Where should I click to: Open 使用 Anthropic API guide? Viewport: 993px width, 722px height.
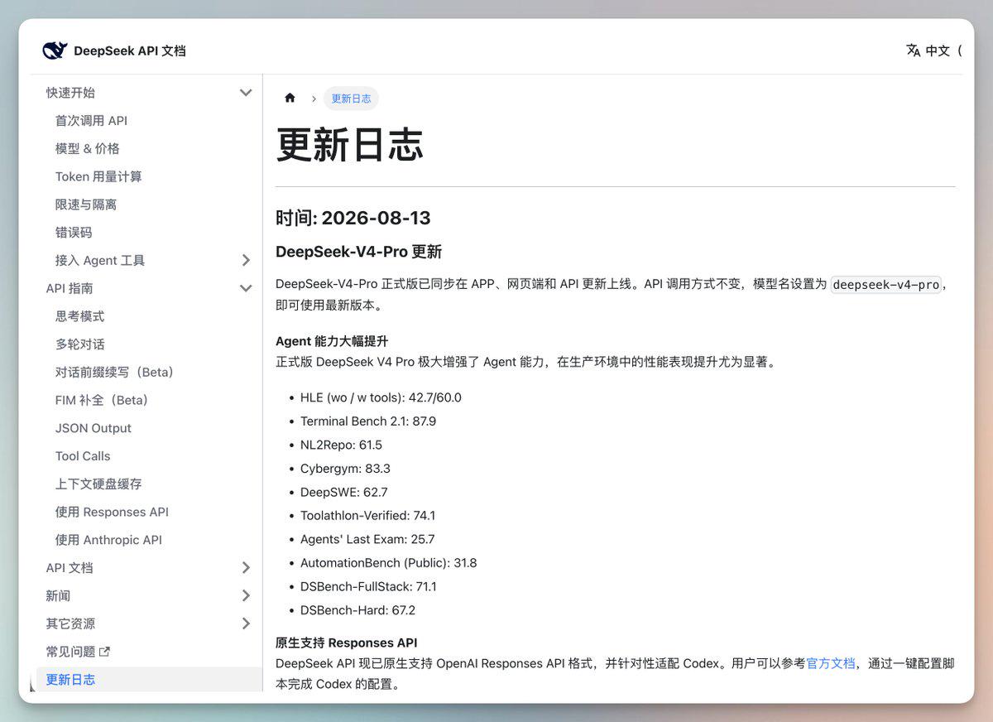click(108, 540)
